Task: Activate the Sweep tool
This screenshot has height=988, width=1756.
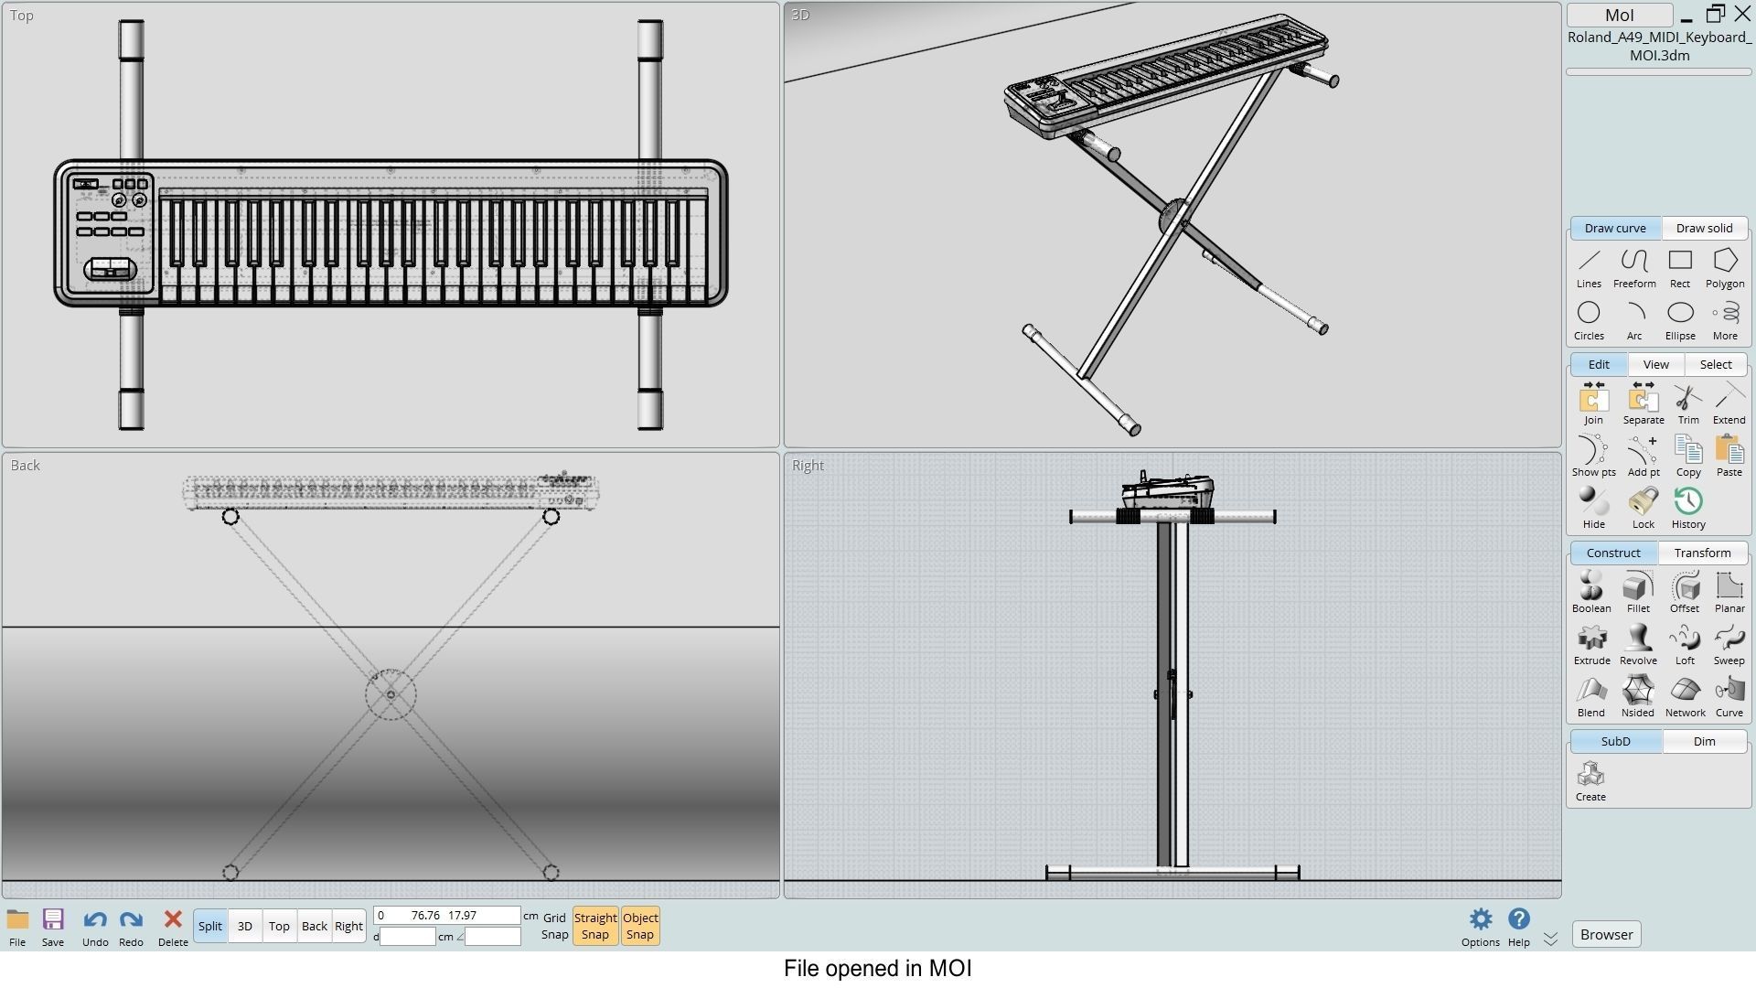Action: [x=1729, y=645]
